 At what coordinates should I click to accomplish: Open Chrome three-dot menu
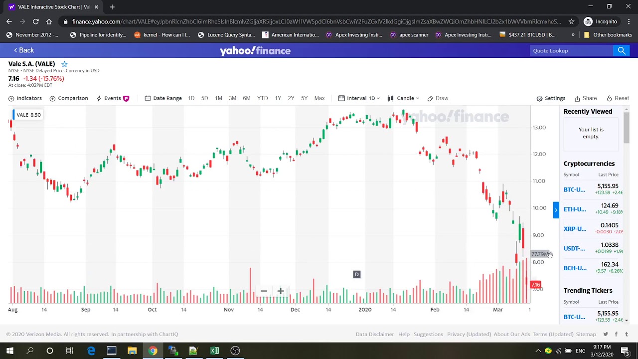[629, 21]
